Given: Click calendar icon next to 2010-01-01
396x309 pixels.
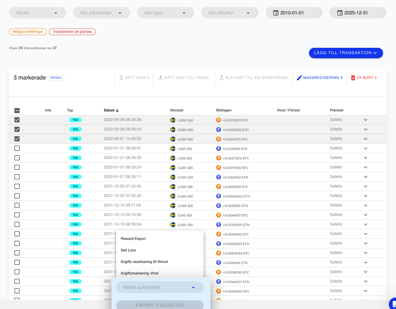Looking at the screenshot, I should [x=276, y=13].
